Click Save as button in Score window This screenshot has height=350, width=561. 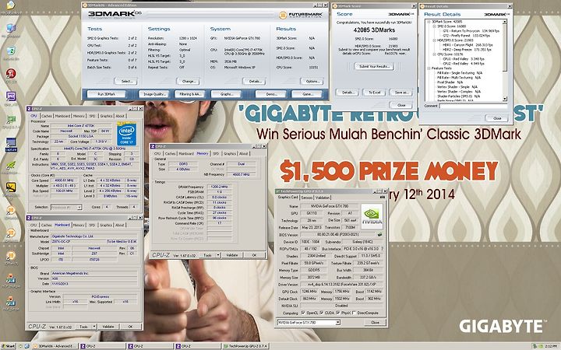(401, 93)
